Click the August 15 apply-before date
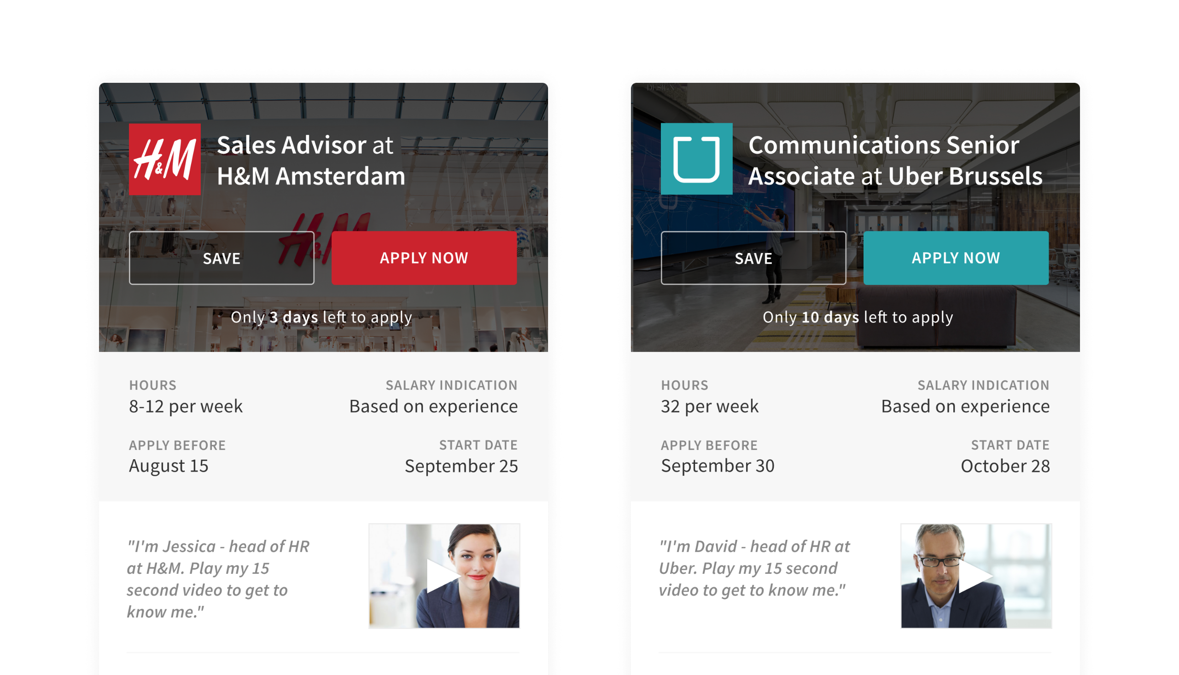The image size is (1179, 675). pos(169,466)
